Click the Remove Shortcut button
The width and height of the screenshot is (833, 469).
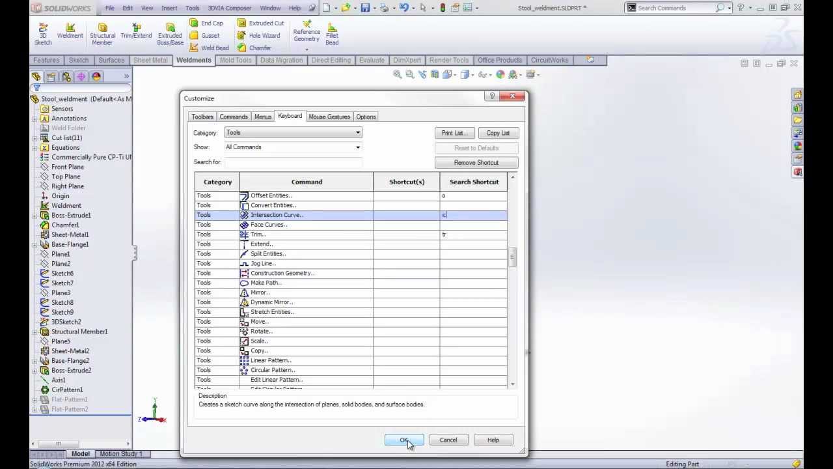[x=476, y=163]
